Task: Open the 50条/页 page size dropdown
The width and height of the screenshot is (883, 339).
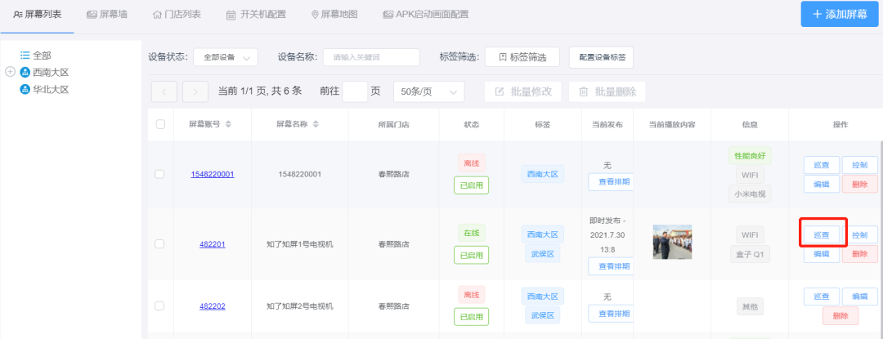Action: [428, 91]
